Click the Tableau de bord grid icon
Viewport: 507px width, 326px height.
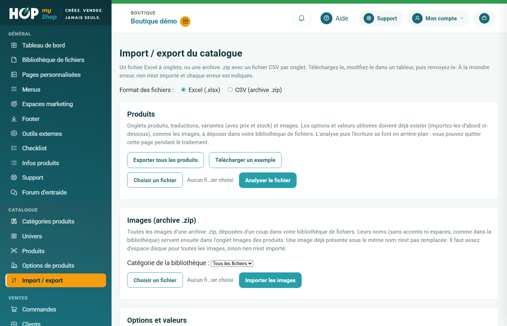(14, 45)
